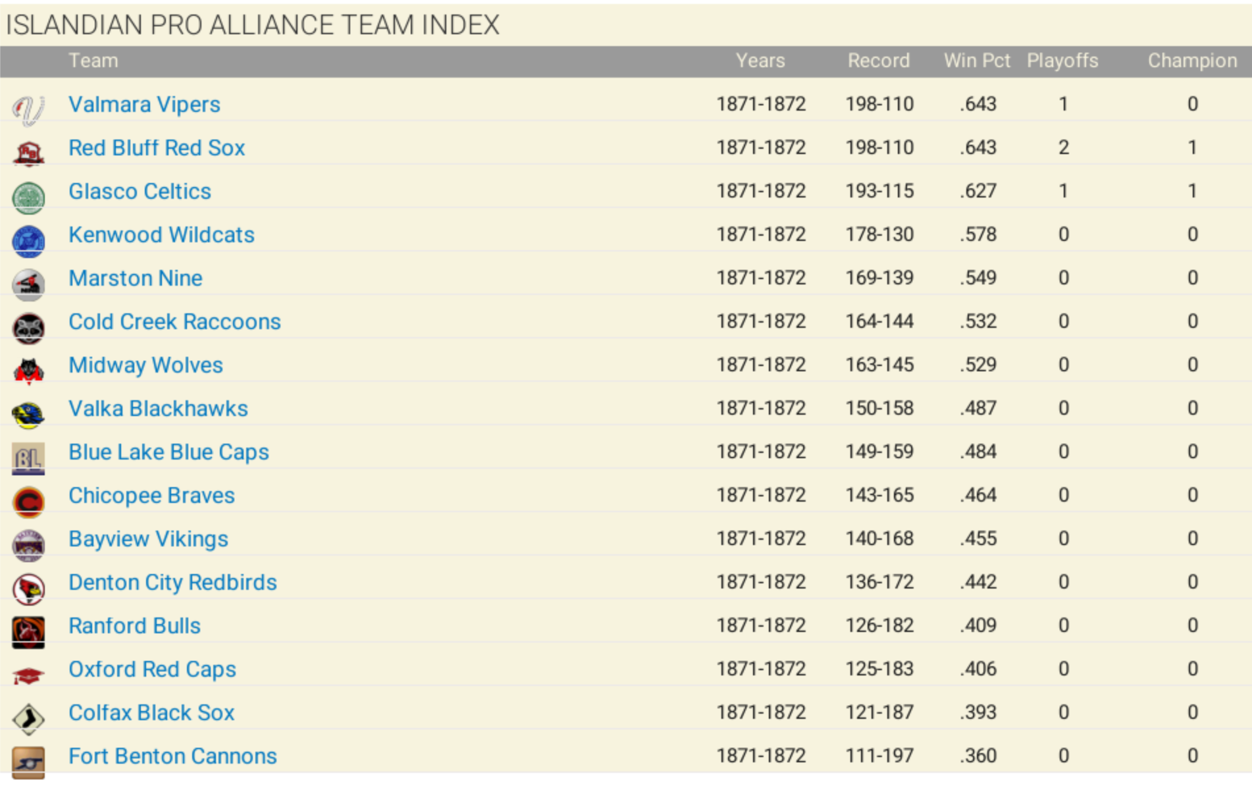This screenshot has height=786, width=1252.
Task: Open the Oxford Red Caps link
Action: (152, 669)
